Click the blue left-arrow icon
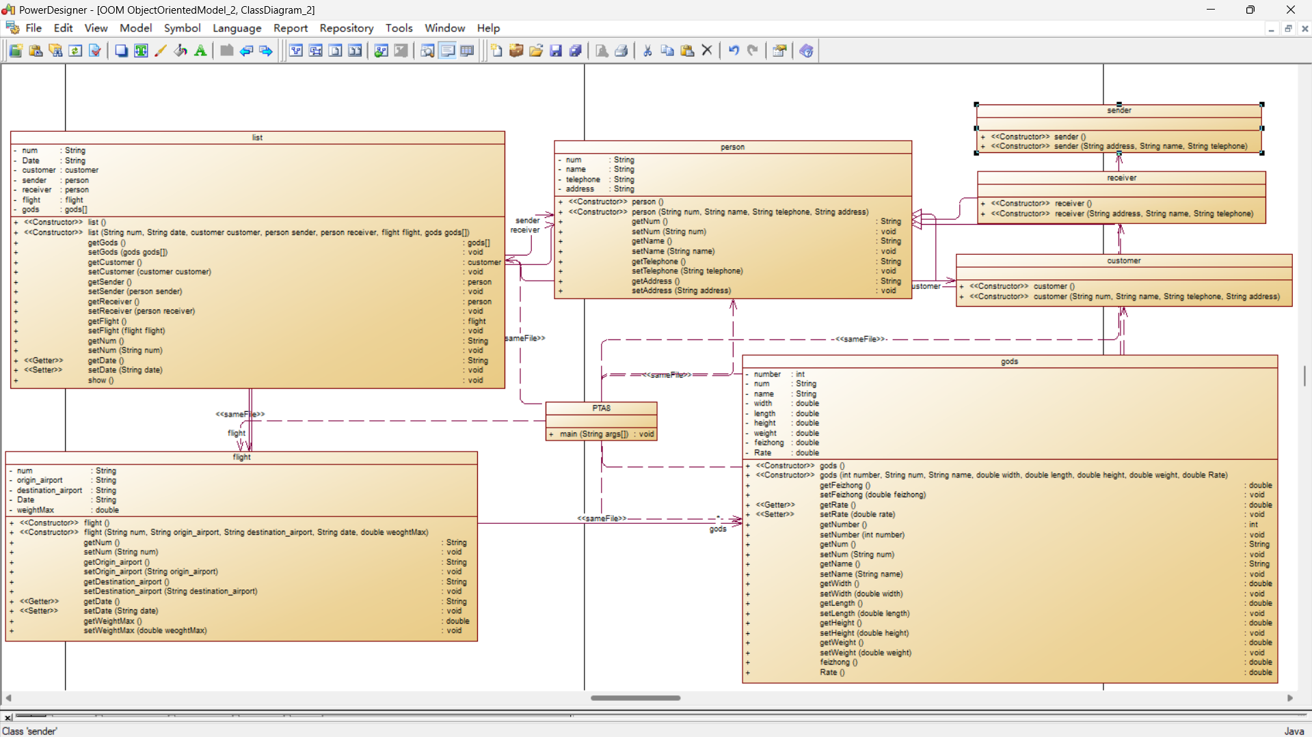The height and width of the screenshot is (737, 1312). [246, 51]
